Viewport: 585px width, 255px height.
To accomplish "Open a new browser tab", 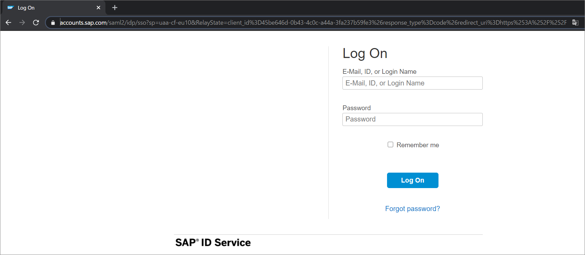I will click(115, 8).
